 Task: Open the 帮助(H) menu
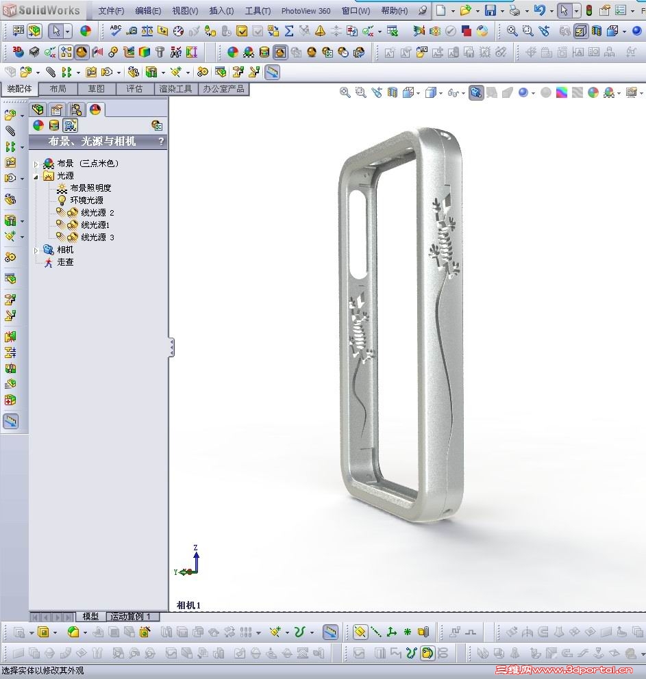tap(395, 11)
